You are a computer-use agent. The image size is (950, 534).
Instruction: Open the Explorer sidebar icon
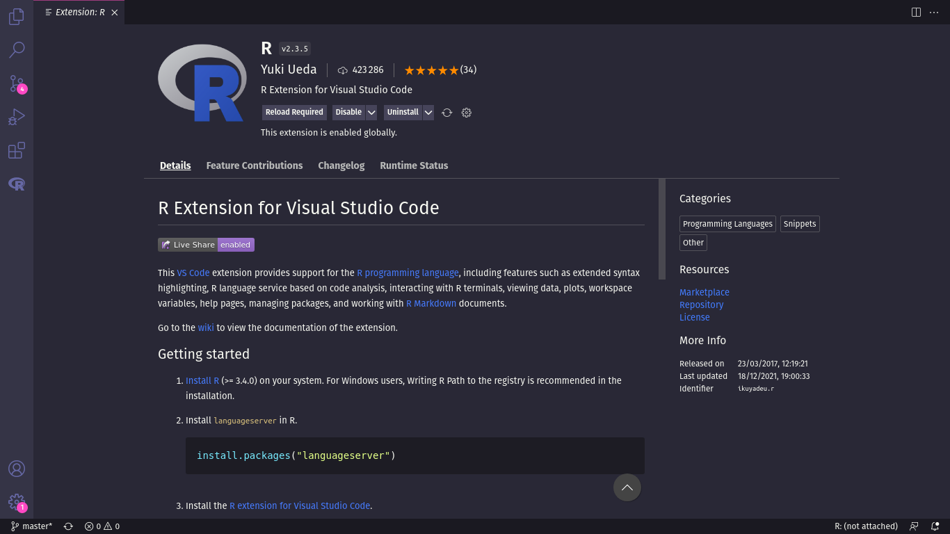(x=16, y=16)
